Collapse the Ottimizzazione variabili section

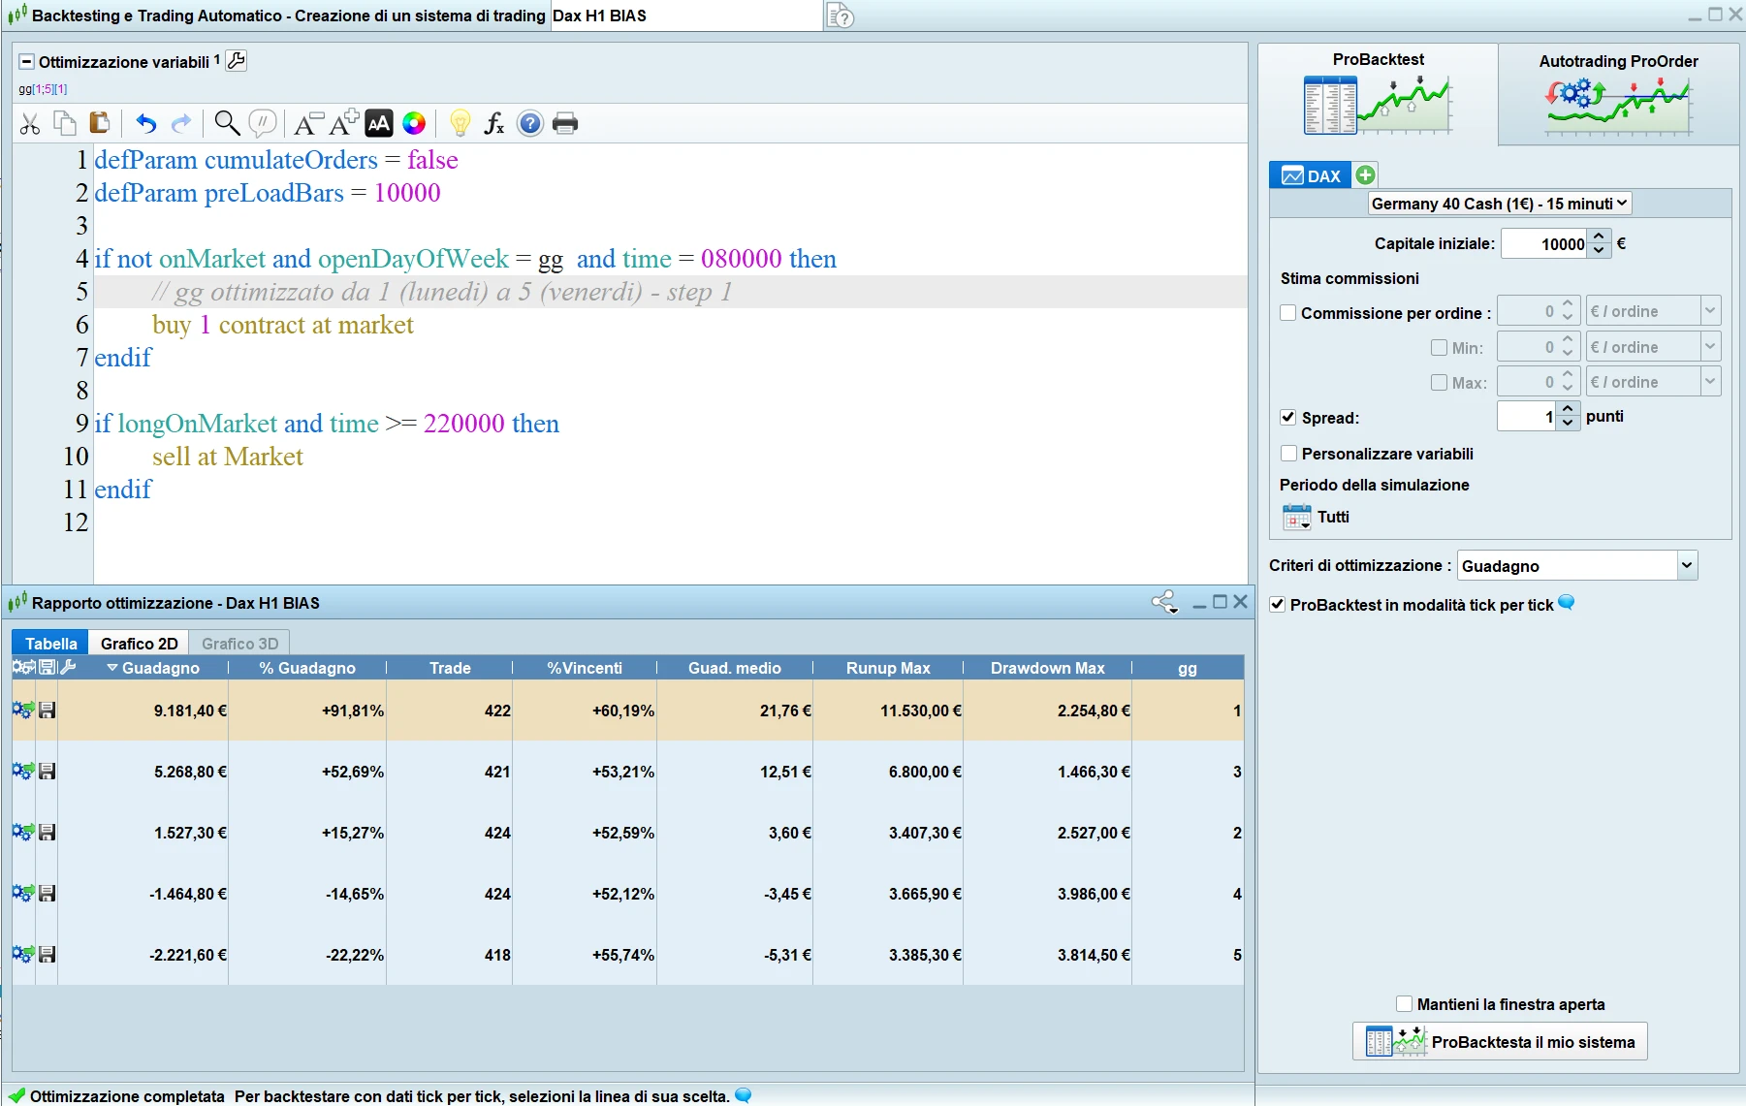coord(27,62)
